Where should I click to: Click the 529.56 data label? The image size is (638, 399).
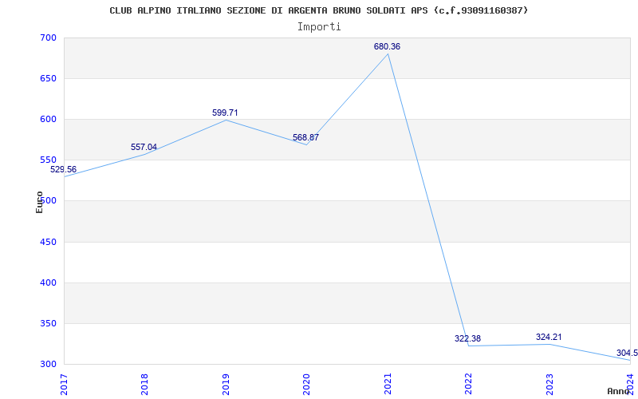pyautogui.click(x=63, y=169)
